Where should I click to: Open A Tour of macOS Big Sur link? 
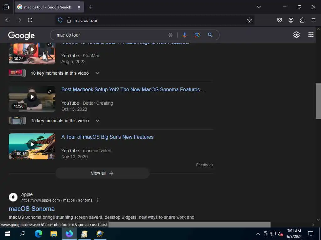(107, 137)
